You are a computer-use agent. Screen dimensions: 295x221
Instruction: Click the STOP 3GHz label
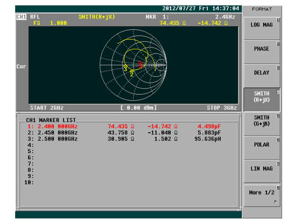(x=222, y=108)
